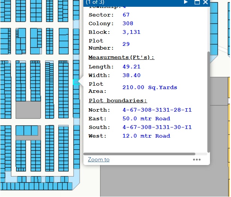The height and width of the screenshot is (197, 231).
Task: Click the Zoom to link
Action: [98, 160]
